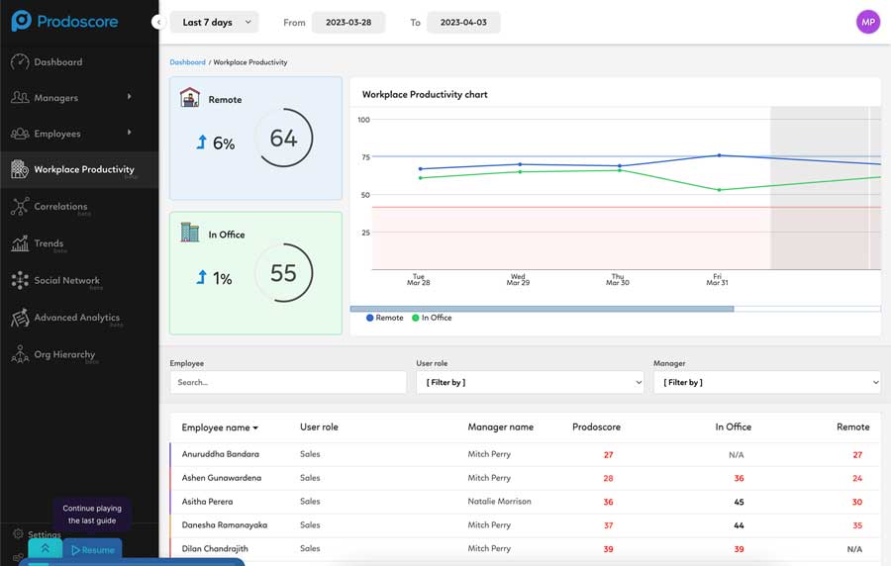Click the Social Network dots icon
The height and width of the screenshot is (566, 891).
point(20,280)
